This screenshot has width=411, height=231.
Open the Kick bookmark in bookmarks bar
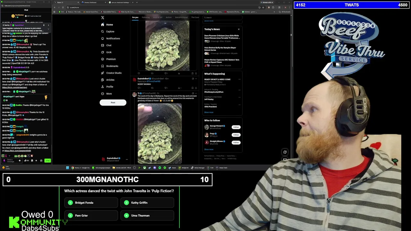[61, 12]
